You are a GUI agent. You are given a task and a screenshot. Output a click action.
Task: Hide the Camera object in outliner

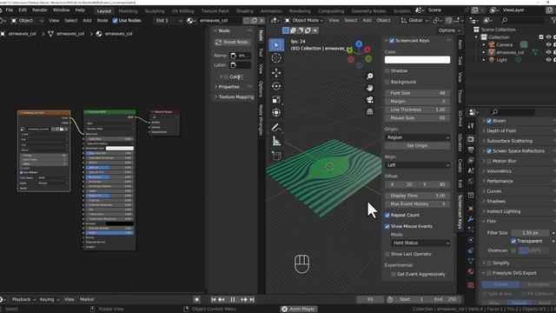click(548, 44)
